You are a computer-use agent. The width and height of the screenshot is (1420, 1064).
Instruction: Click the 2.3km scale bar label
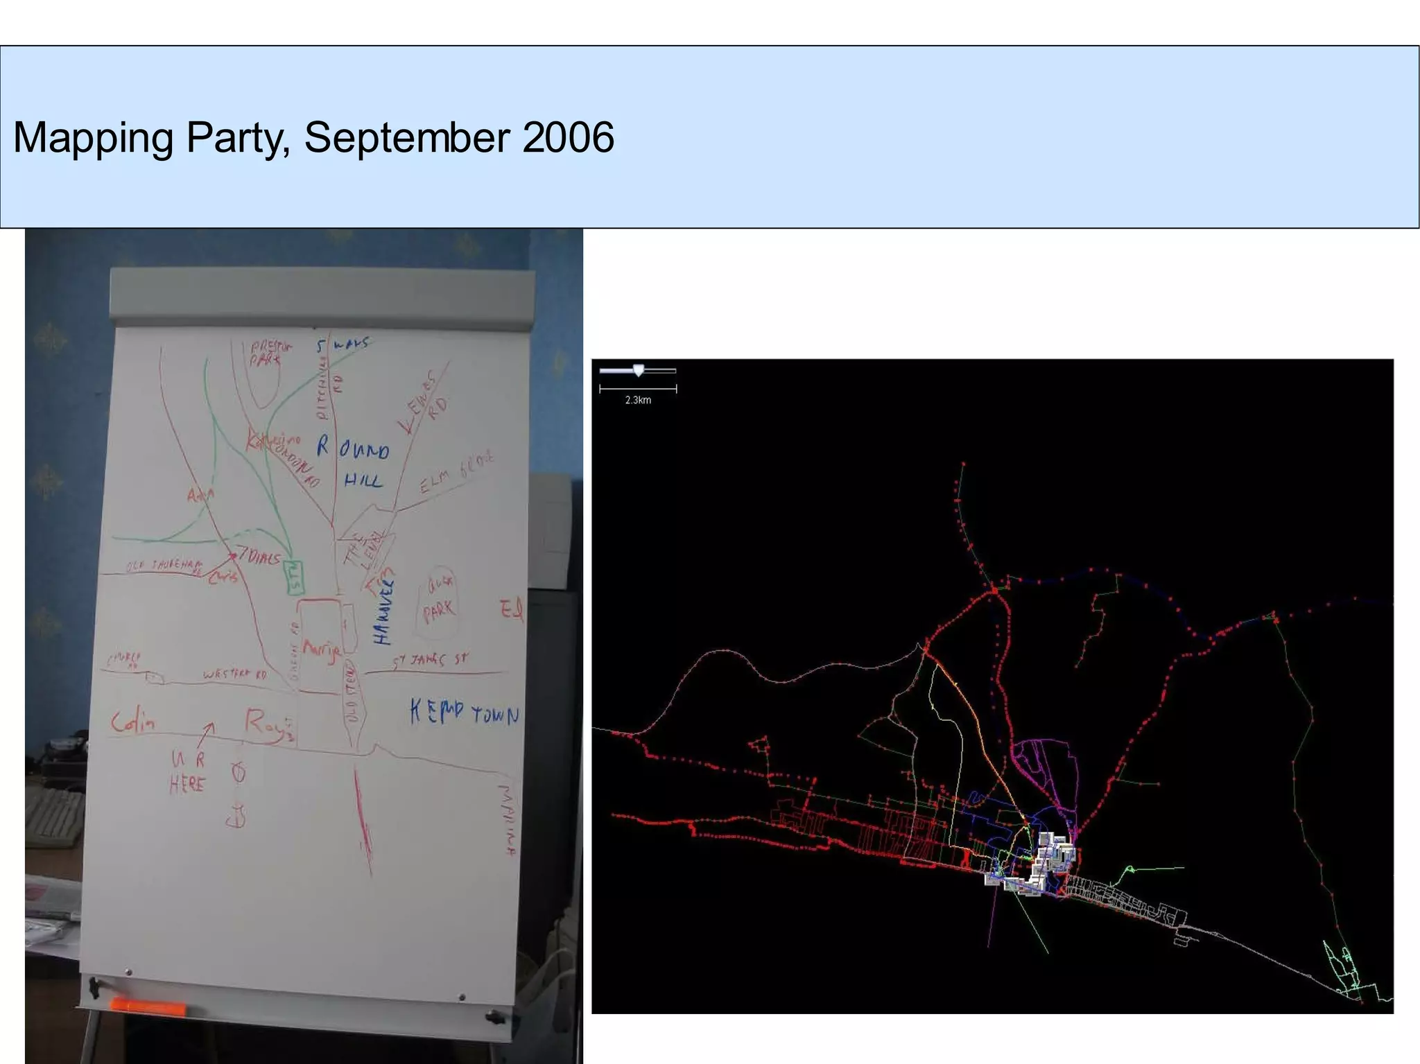tap(638, 400)
